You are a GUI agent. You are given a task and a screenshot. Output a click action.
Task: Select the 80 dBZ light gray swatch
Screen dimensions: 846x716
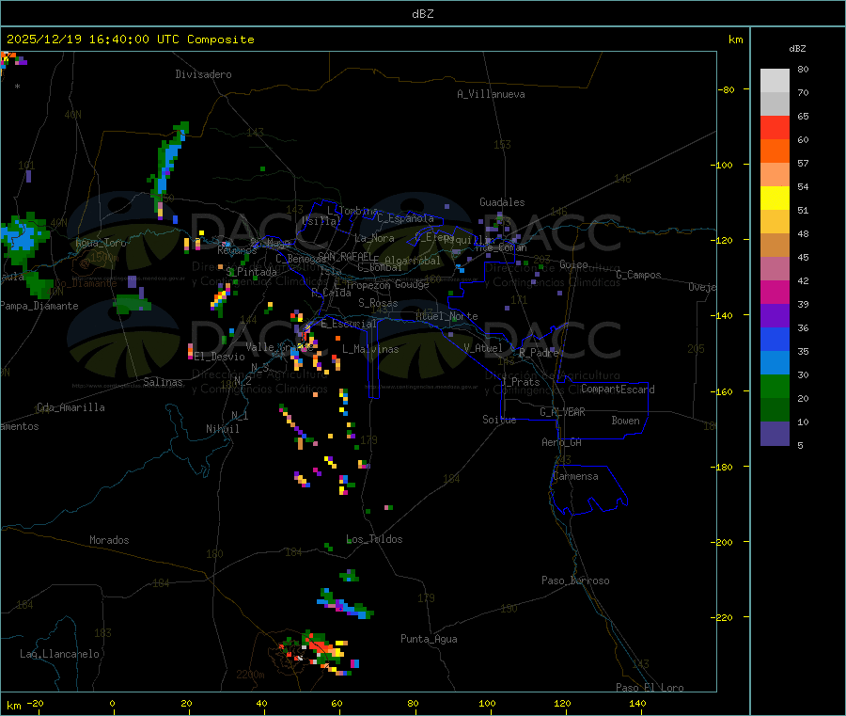(775, 81)
